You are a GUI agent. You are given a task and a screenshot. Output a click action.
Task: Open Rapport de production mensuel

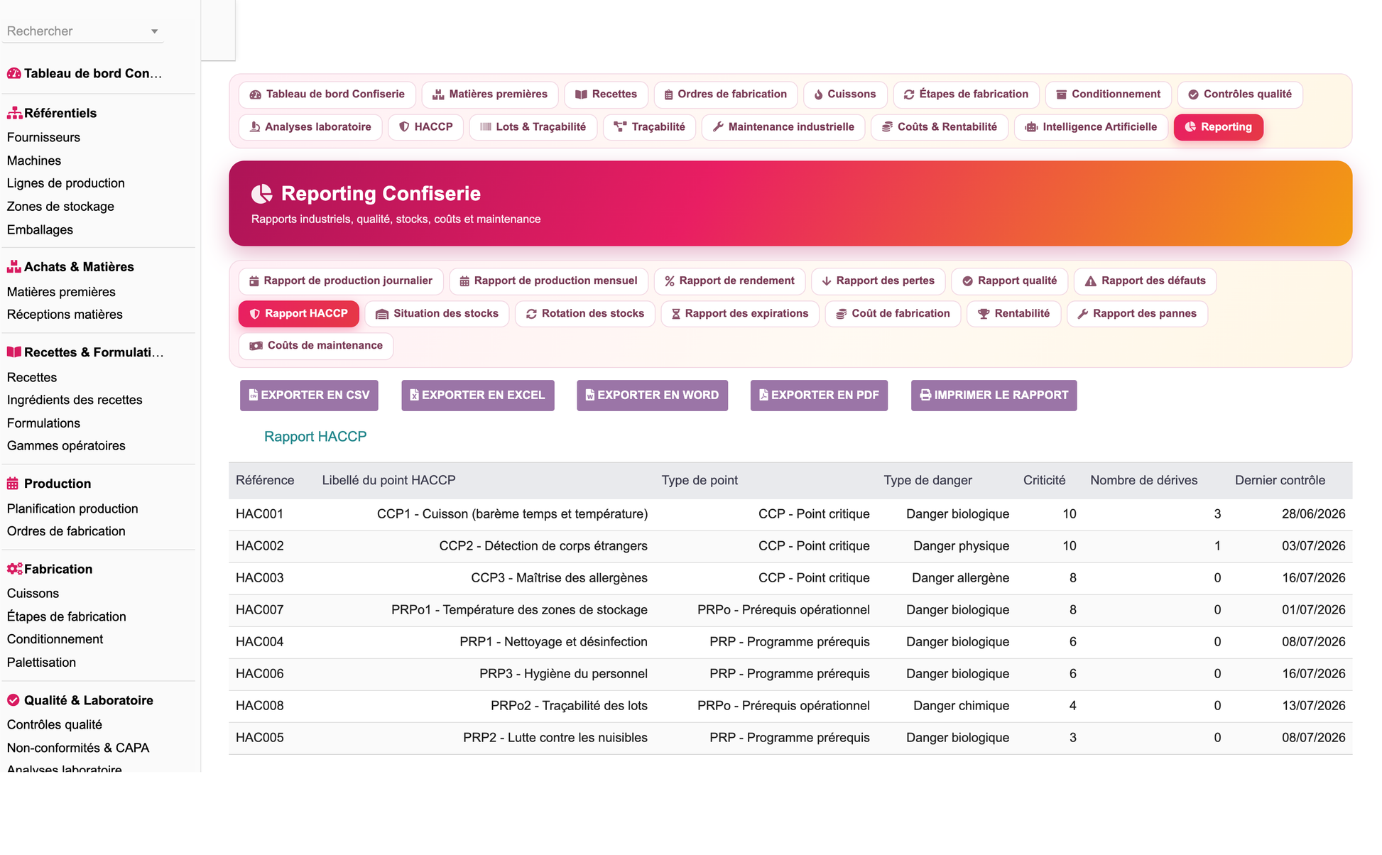[549, 281]
